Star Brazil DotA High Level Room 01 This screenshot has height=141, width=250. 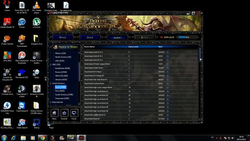168,91
